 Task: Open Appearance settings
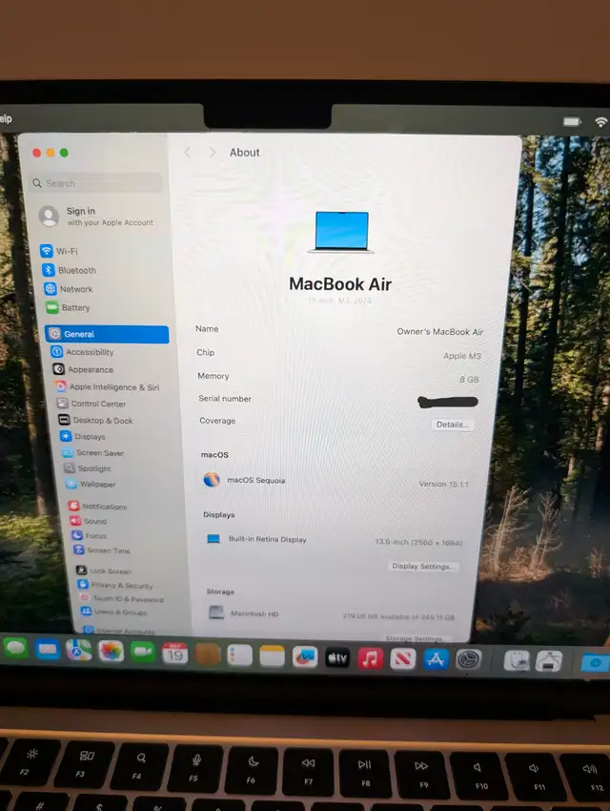(83, 369)
